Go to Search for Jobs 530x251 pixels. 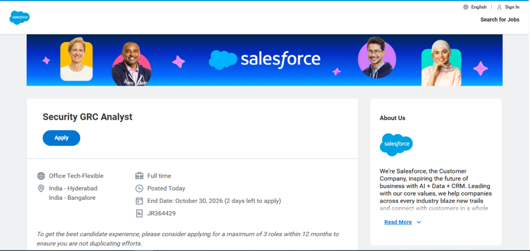pyautogui.click(x=500, y=20)
